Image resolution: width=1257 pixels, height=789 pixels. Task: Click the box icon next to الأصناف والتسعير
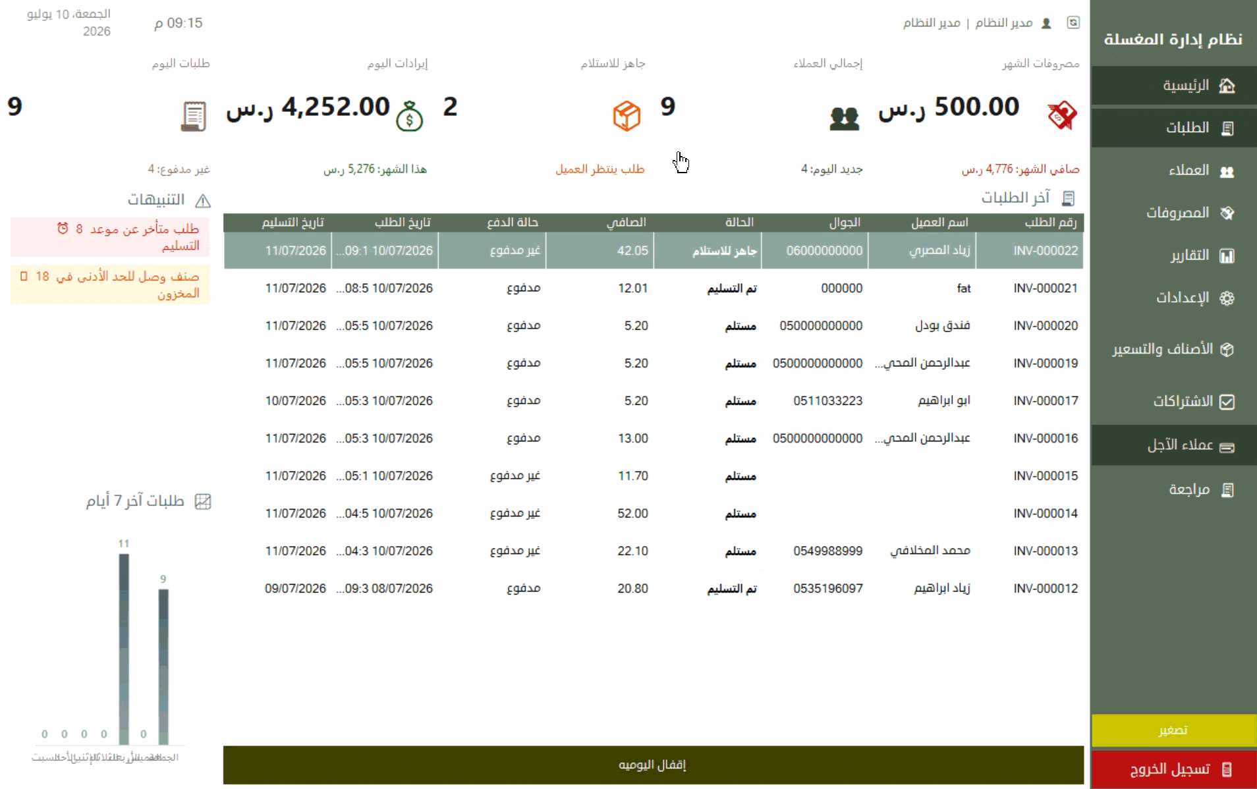point(1227,350)
